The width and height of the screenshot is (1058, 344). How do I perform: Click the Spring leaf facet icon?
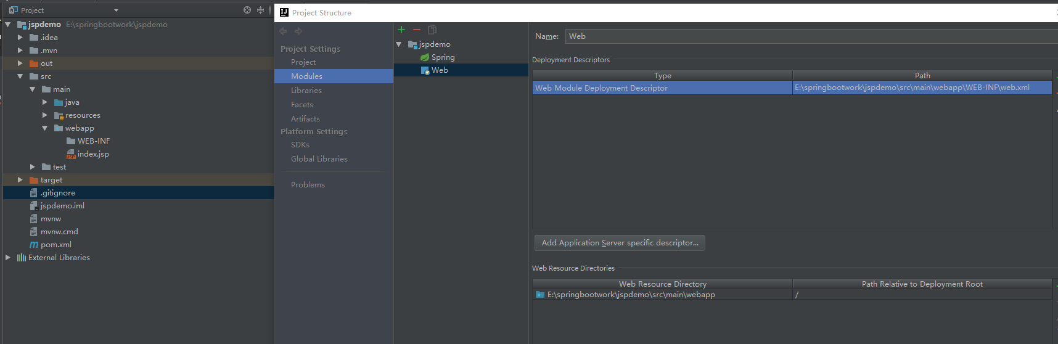425,57
